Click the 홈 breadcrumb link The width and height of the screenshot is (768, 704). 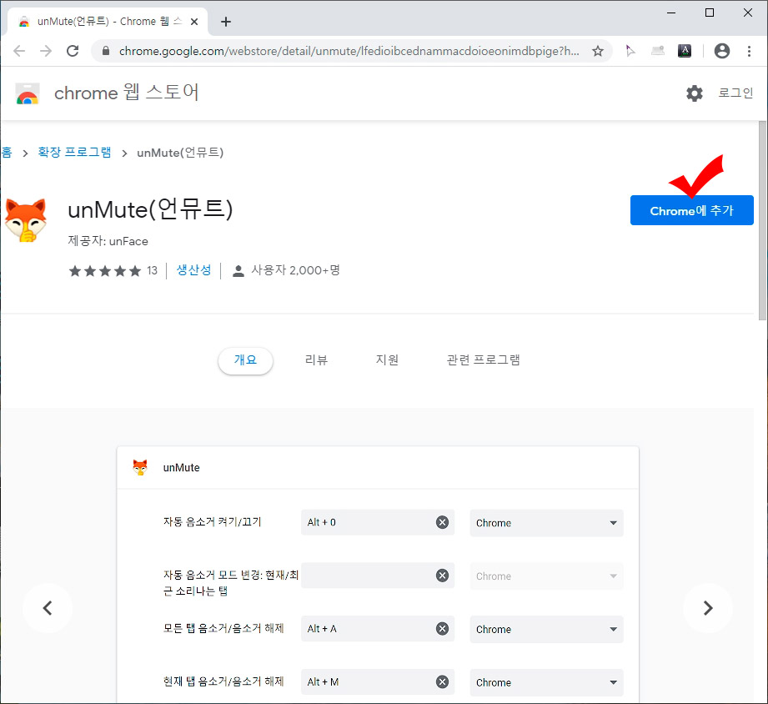[7, 153]
